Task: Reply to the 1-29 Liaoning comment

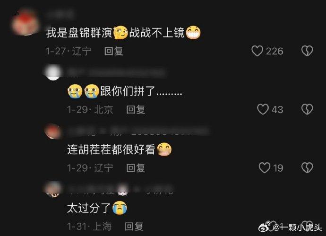Action: tap(136, 168)
